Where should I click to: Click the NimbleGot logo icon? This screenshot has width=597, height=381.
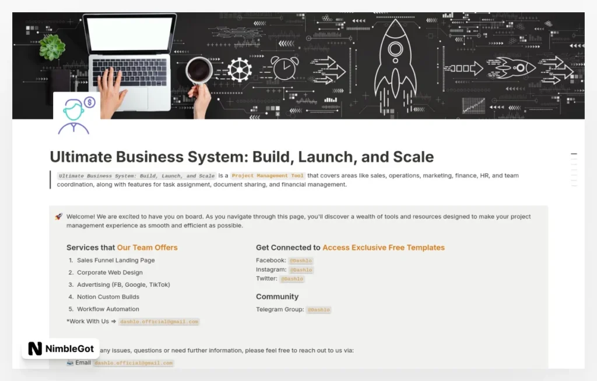point(34,348)
